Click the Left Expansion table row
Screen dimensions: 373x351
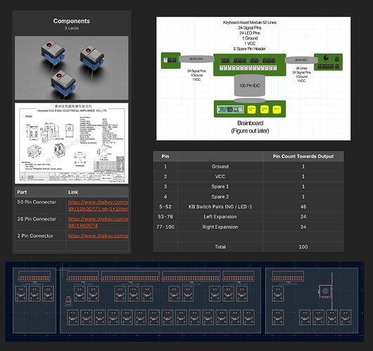[248, 217]
